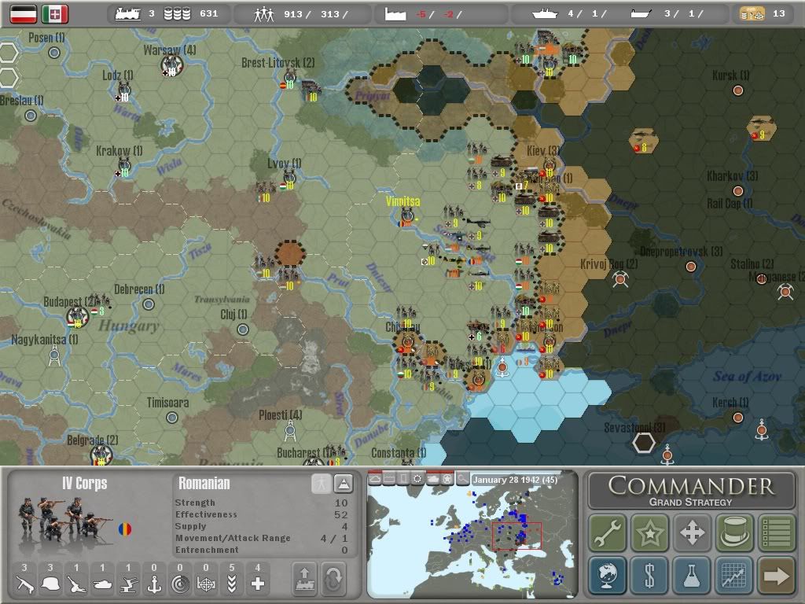Click the anti-aircraft gun stat icon

[128, 584]
